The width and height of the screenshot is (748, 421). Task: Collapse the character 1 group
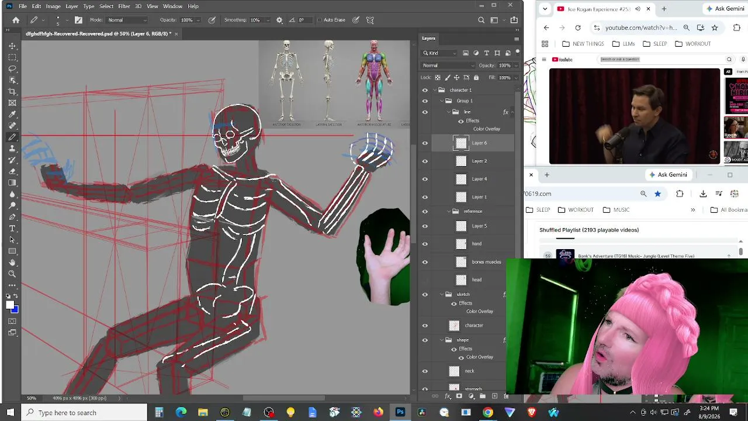coord(434,90)
